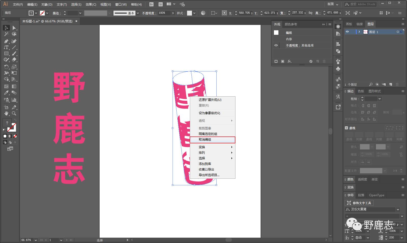The width and height of the screenshot is (407, 243).
Task: Open the Symbols panel club icon
Action: [338, 69]
